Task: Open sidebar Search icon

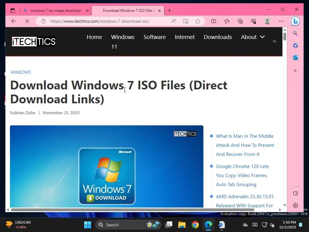Action: (x=295, y=33)
